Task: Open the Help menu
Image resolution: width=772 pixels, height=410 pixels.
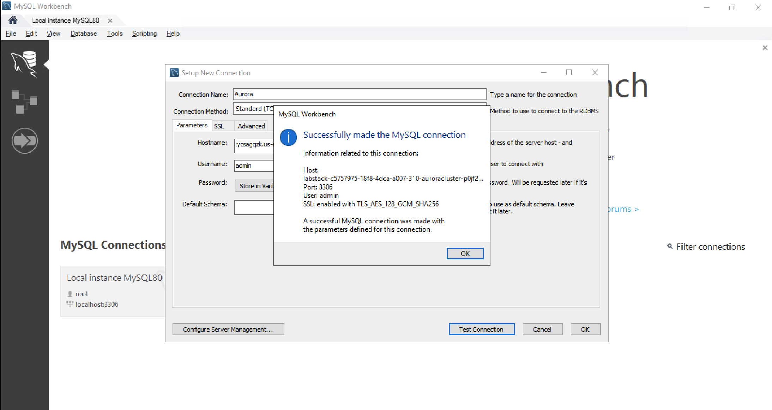Action: (173, 34)
